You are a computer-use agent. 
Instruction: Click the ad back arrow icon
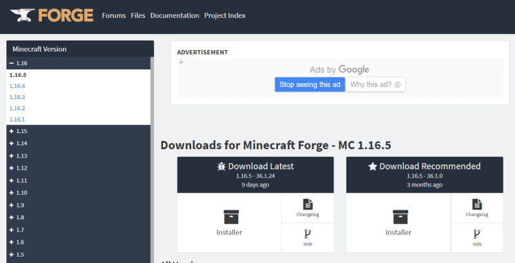182,62
